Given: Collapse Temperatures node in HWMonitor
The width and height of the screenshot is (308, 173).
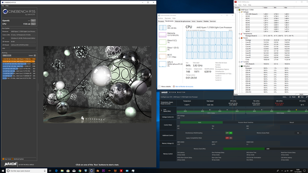Looking at the screenshot, I should tap(240, 34).
